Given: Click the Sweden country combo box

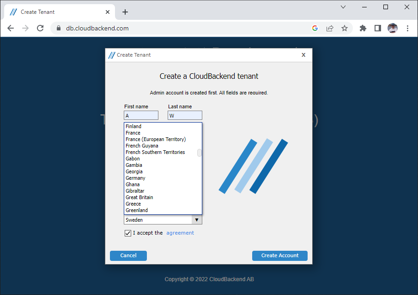Looking at the screenshot, I should [163, 220].
